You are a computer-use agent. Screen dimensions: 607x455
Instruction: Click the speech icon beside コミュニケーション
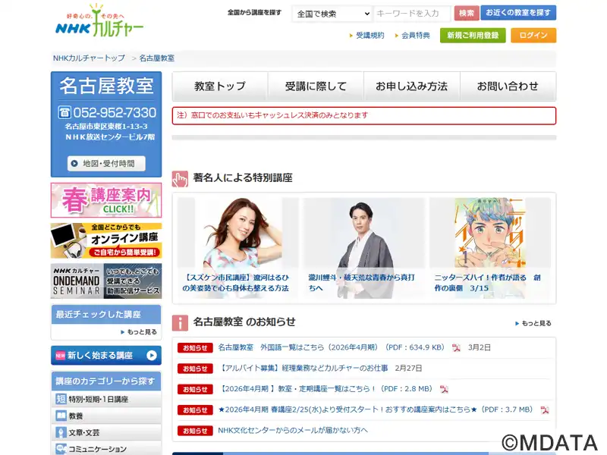coord(61,449)
